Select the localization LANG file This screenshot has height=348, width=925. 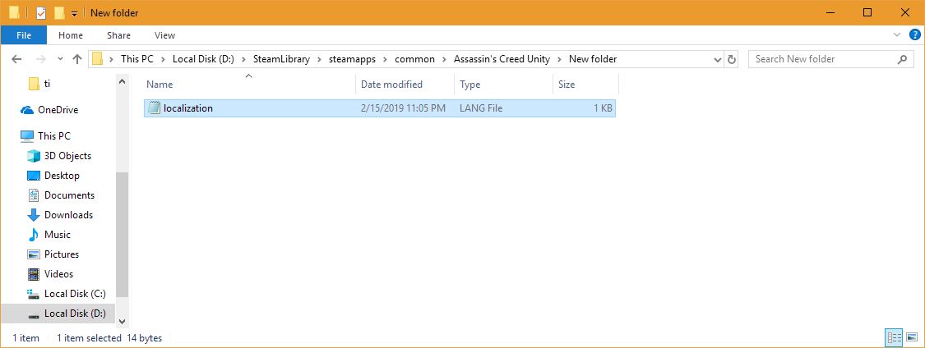[x=187, y=108]
